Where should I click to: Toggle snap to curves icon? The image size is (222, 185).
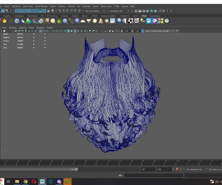pyautogui.click(x=64, y=11)
